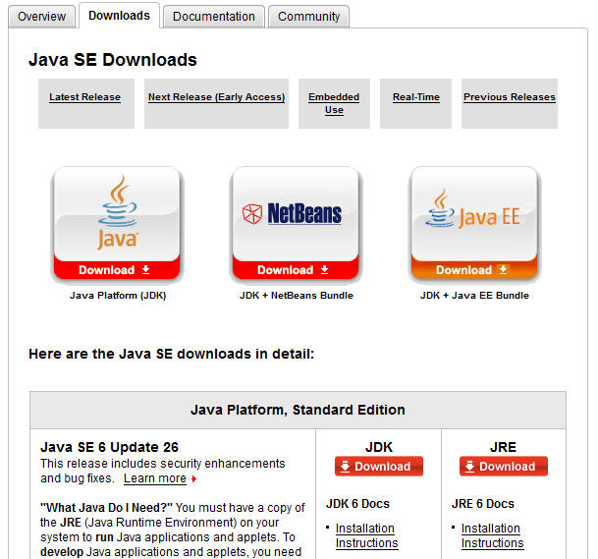Open JRE Installation Instructions link
Screen dimensions: 598x559
[492, 535]
